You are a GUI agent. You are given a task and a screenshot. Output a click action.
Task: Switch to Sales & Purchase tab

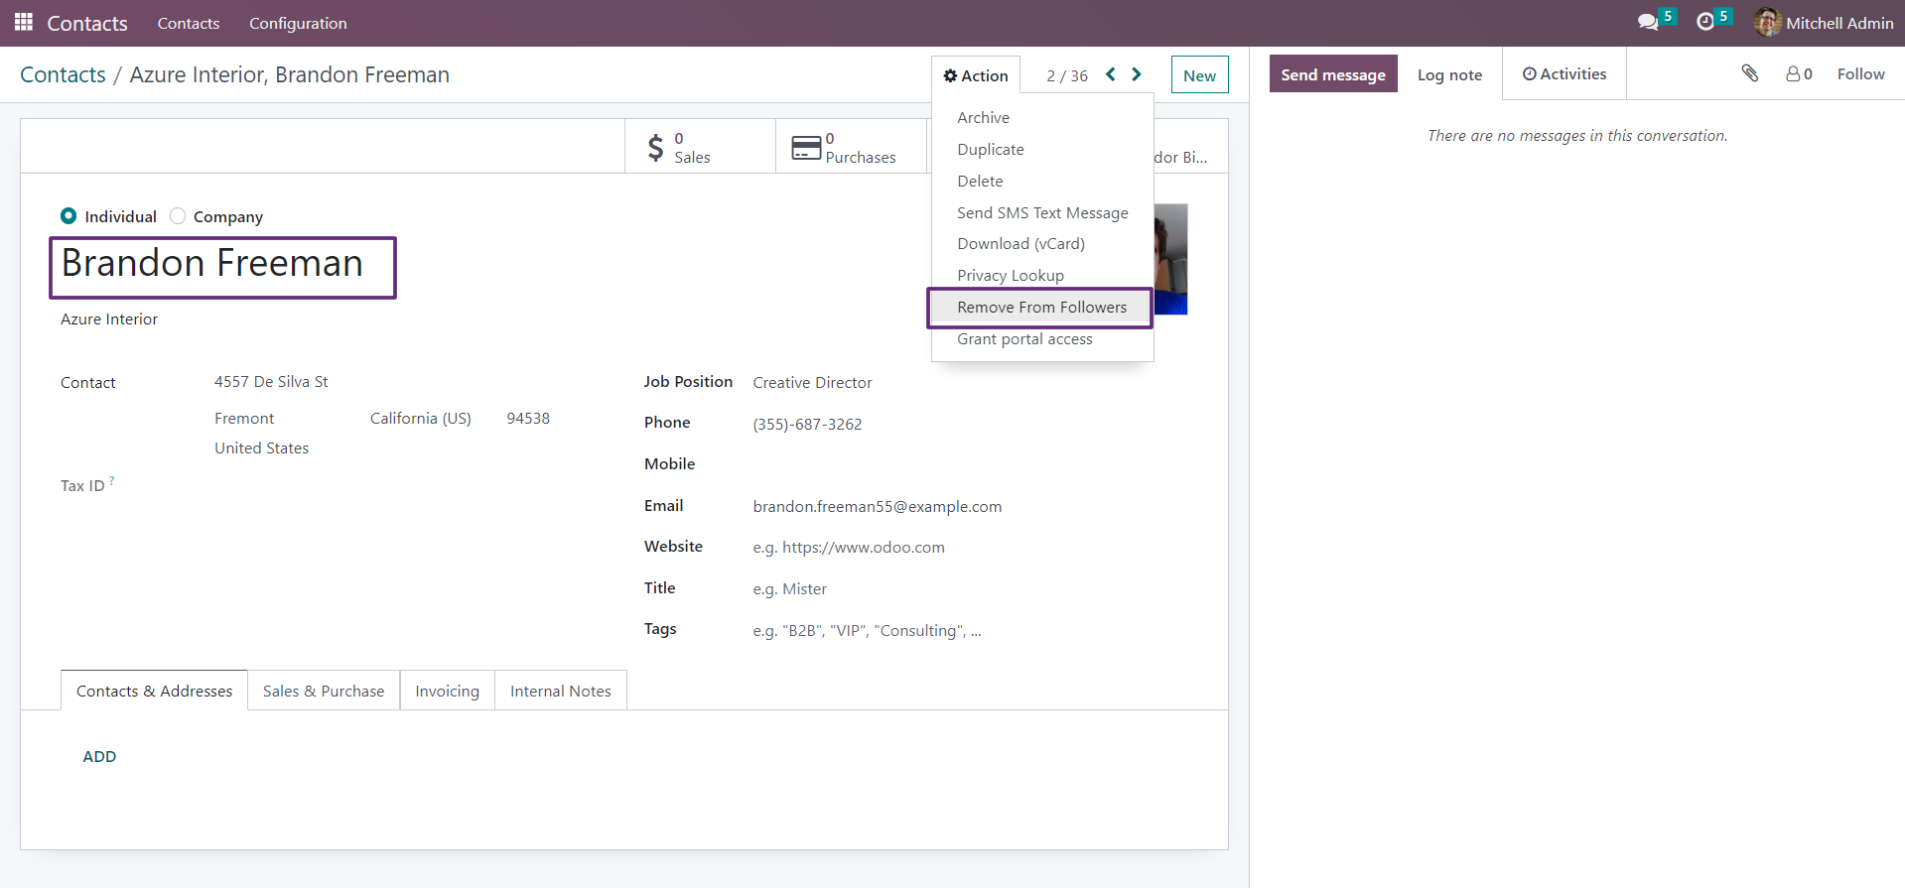point(324,691)
